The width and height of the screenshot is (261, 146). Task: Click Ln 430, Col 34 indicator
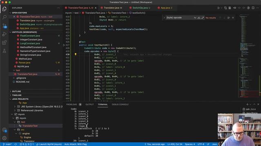click(175, 144)
